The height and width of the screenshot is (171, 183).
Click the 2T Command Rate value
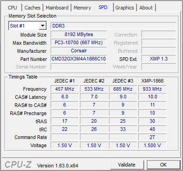pos(152,137)
